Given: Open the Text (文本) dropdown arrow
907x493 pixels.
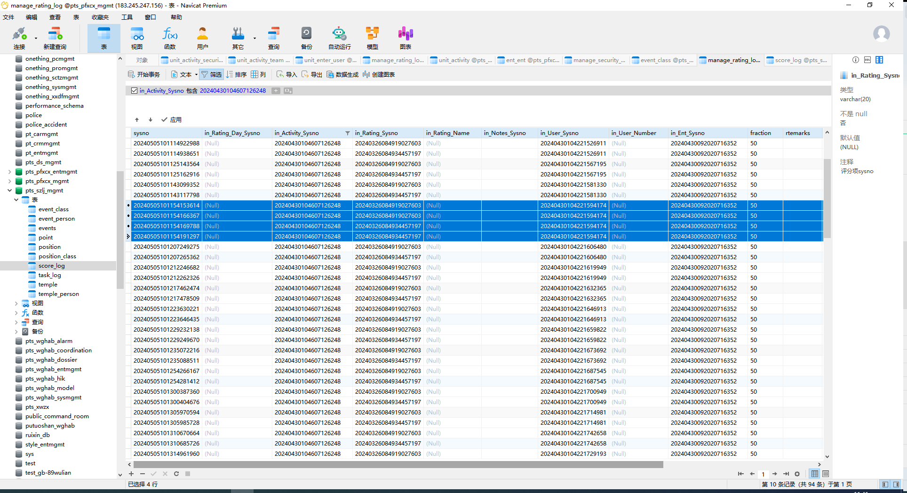Looking at the screenshot, I should (x=196, y=74).
